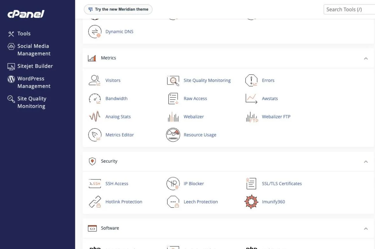Click the Software section header title
Image resolution: width=375 pixels, height=249 pixels.
(x=110, y=228)
